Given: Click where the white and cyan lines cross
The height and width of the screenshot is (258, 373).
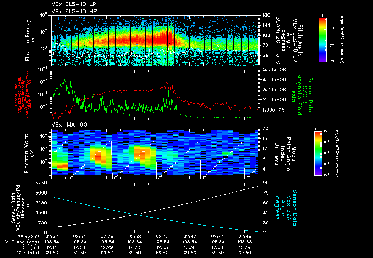Looking at the screenshot, I should [x=136, y=214].
